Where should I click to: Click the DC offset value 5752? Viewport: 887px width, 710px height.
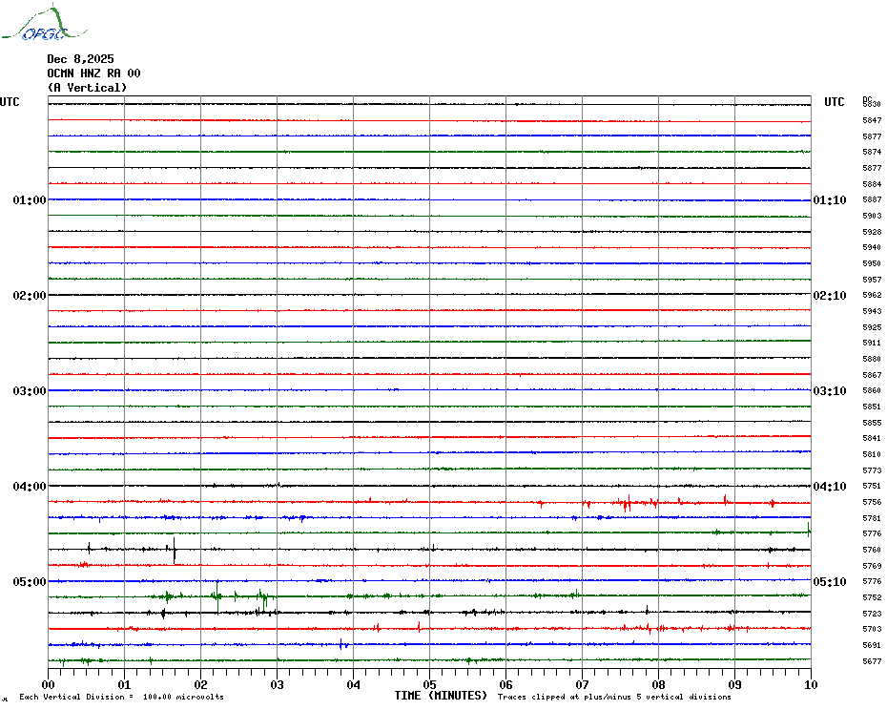(x=872, y=598)
